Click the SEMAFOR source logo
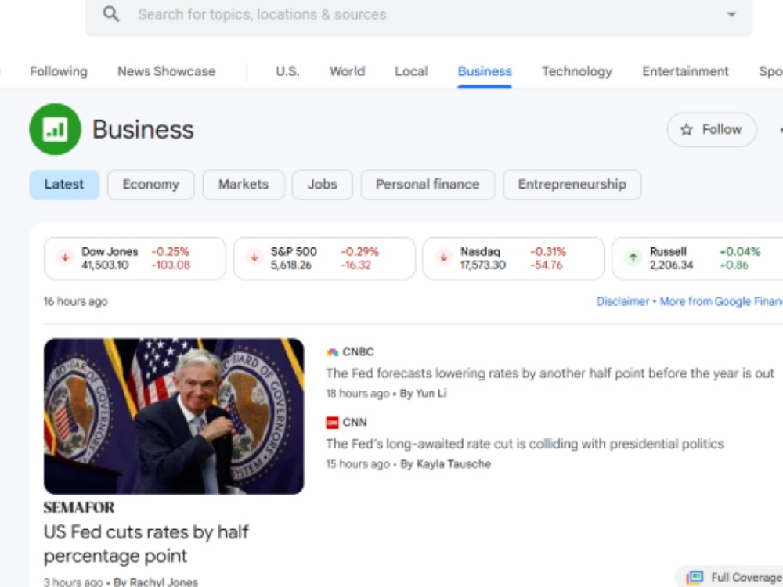Viewport: 783px width, 587px height. click(79, 508)
